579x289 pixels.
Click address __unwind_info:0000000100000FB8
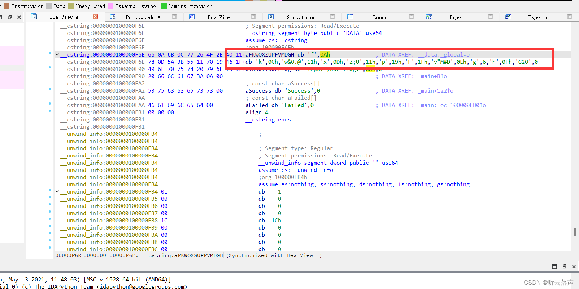coord(109,221)
